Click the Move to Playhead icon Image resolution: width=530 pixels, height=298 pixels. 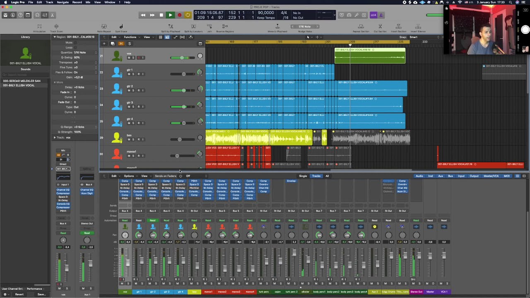[277, 26]
